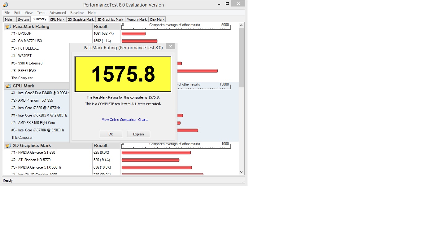Open View Online Comparison Charts link
The width and height of the screenshot is (423, 238).
(125, 120)
